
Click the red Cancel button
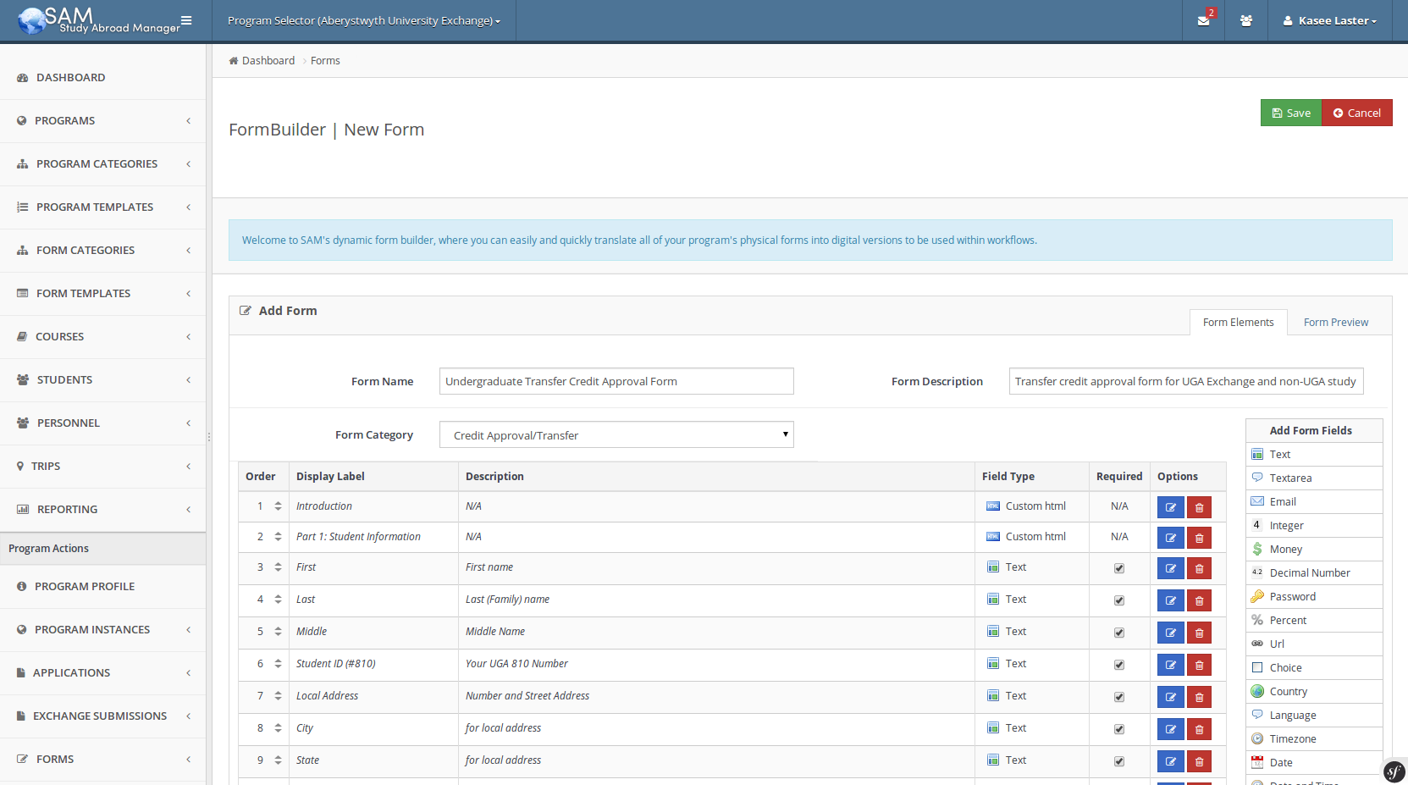point(1356,113)
